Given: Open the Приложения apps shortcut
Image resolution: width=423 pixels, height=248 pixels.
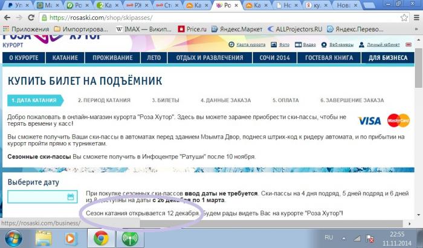Looking at the screenshot, I should click(x=26, y=29).
